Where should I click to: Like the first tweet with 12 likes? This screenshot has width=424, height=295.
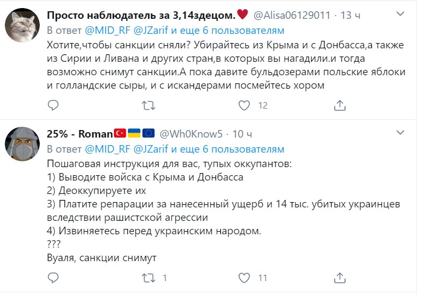click(x=244, y=105)
